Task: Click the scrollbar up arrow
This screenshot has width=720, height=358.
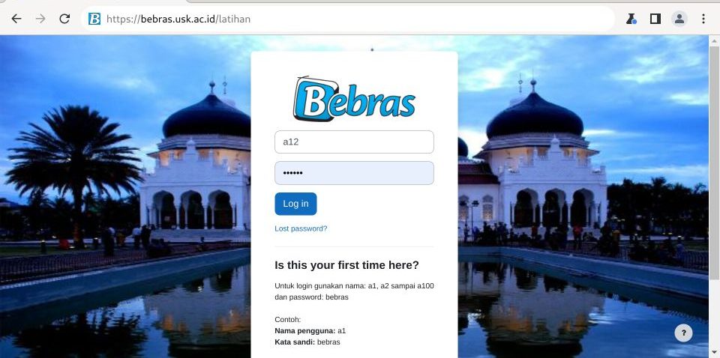Action: (x=715, y=40)
